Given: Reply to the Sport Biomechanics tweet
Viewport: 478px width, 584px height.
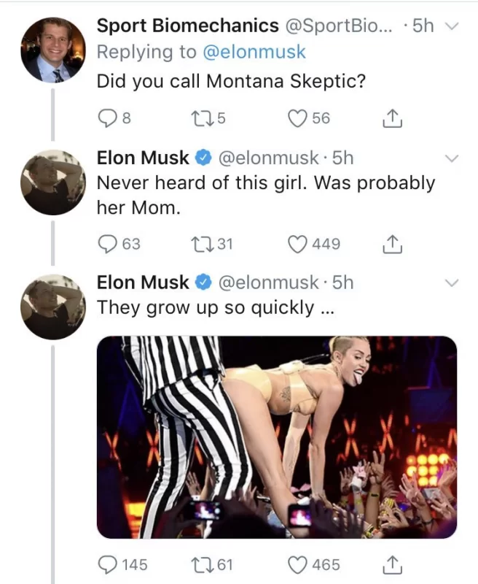Looking at the screenshot, I should (x=106, y=118).
